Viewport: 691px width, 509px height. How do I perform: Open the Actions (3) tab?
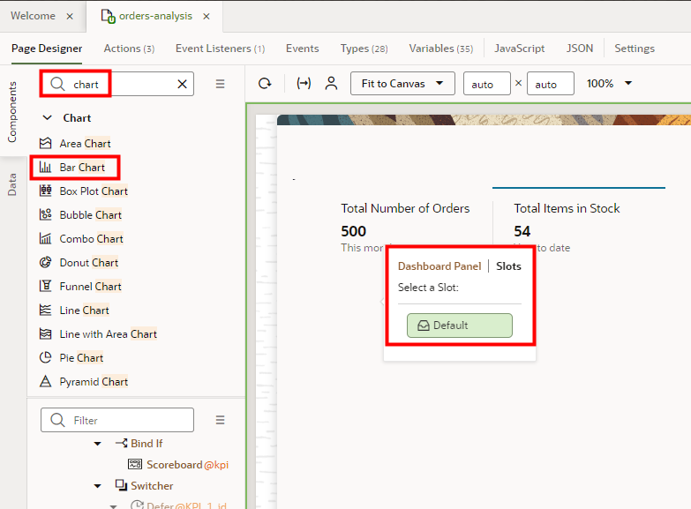pos(129,48)
